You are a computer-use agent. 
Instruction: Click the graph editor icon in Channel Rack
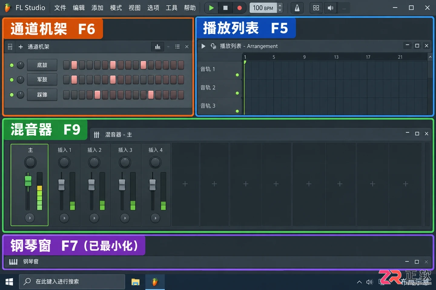[x=158, y=47]
